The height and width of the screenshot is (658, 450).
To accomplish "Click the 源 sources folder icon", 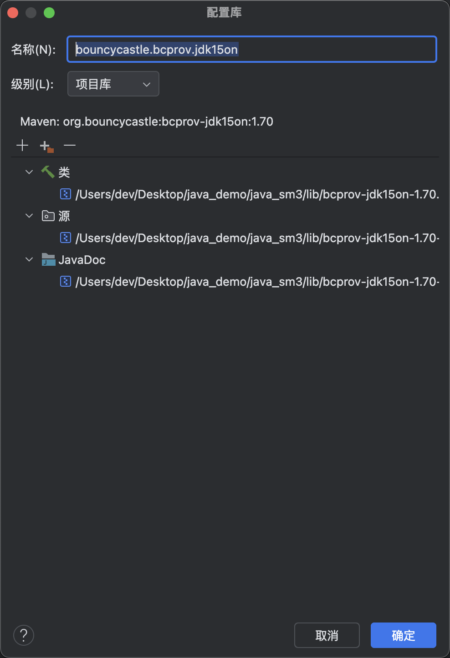I will 48,216.
